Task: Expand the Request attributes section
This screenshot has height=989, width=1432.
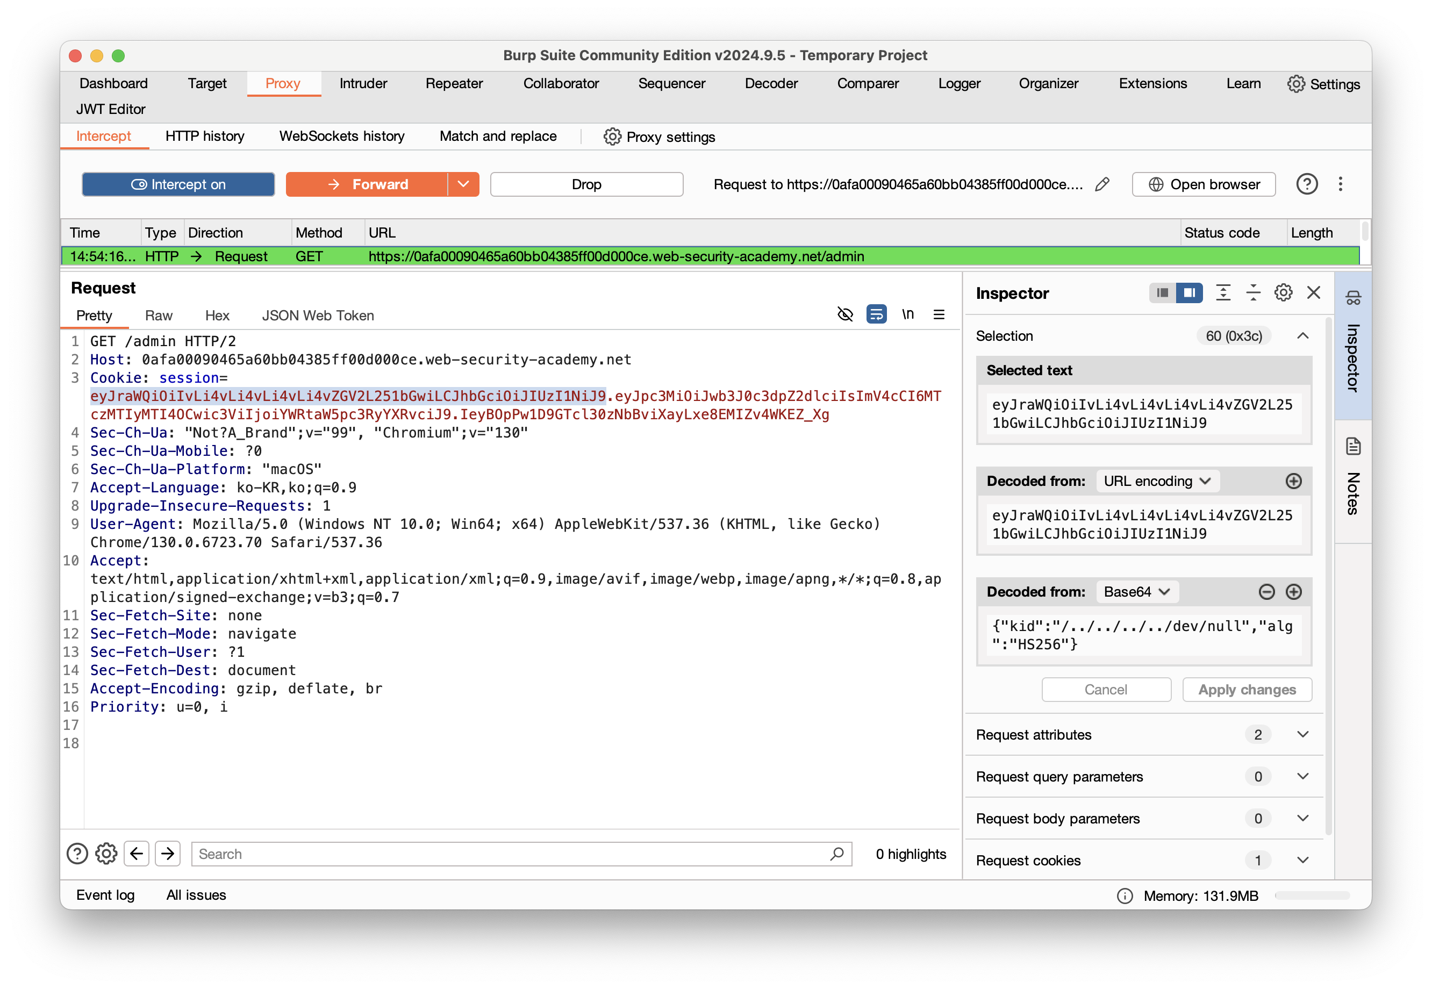Action: tap(1302, 734)
